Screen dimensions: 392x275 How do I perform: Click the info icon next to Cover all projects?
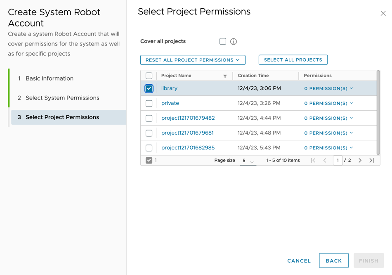pos(234,41)
